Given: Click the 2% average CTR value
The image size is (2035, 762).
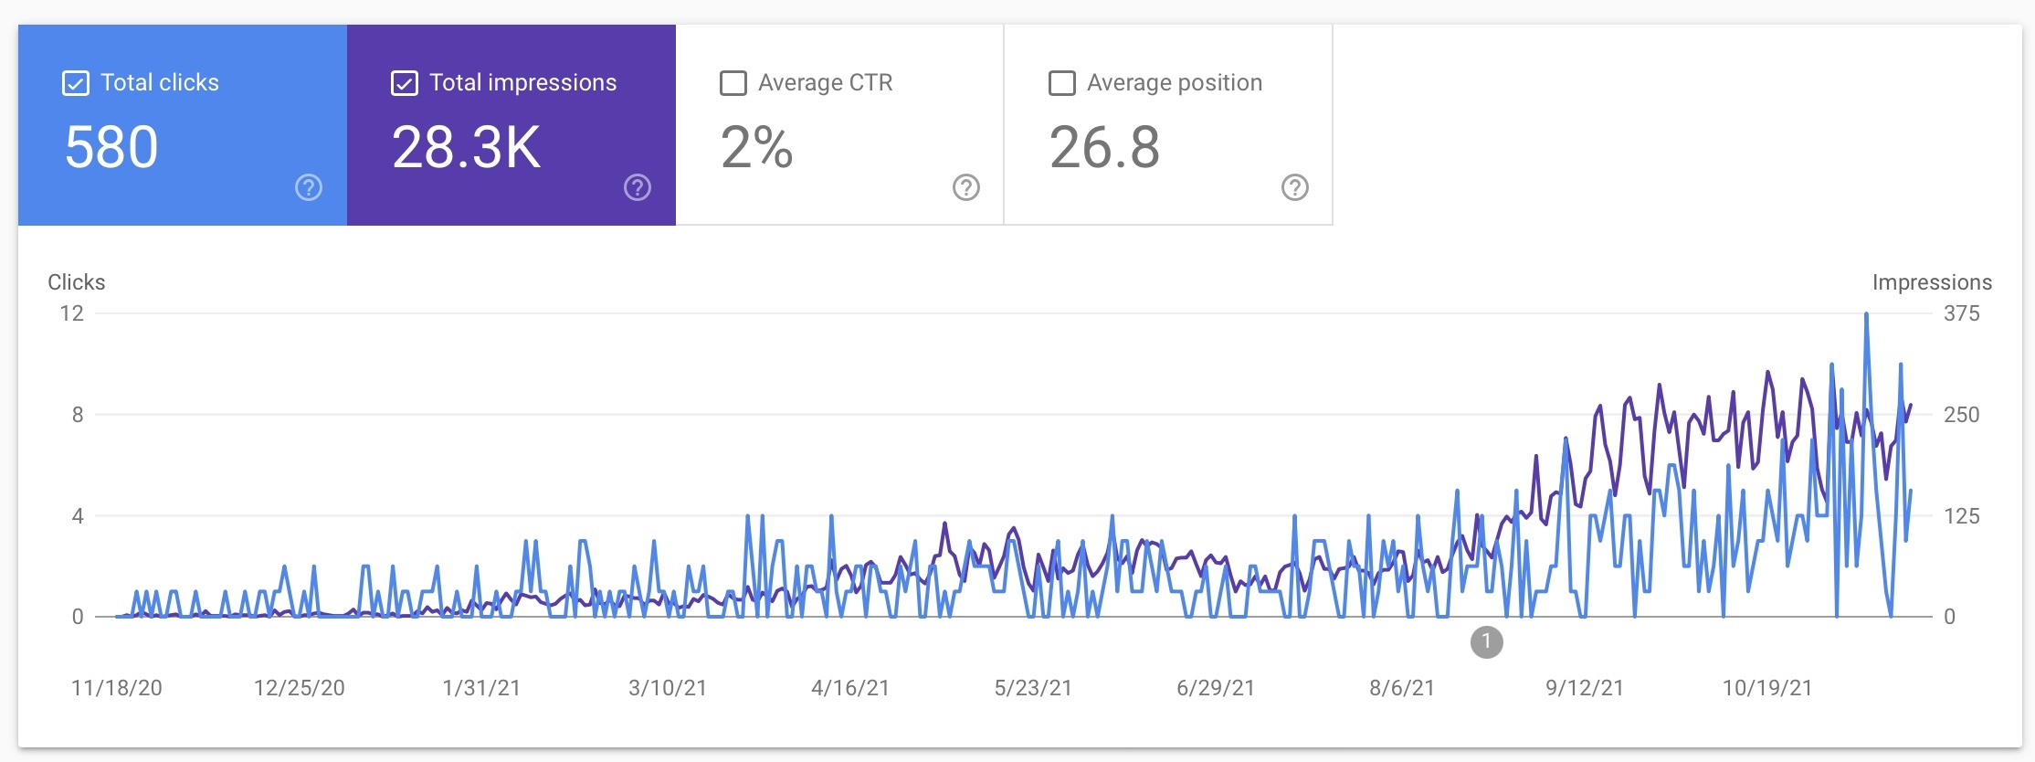Looking at the screenshot, I should point(756,148).
